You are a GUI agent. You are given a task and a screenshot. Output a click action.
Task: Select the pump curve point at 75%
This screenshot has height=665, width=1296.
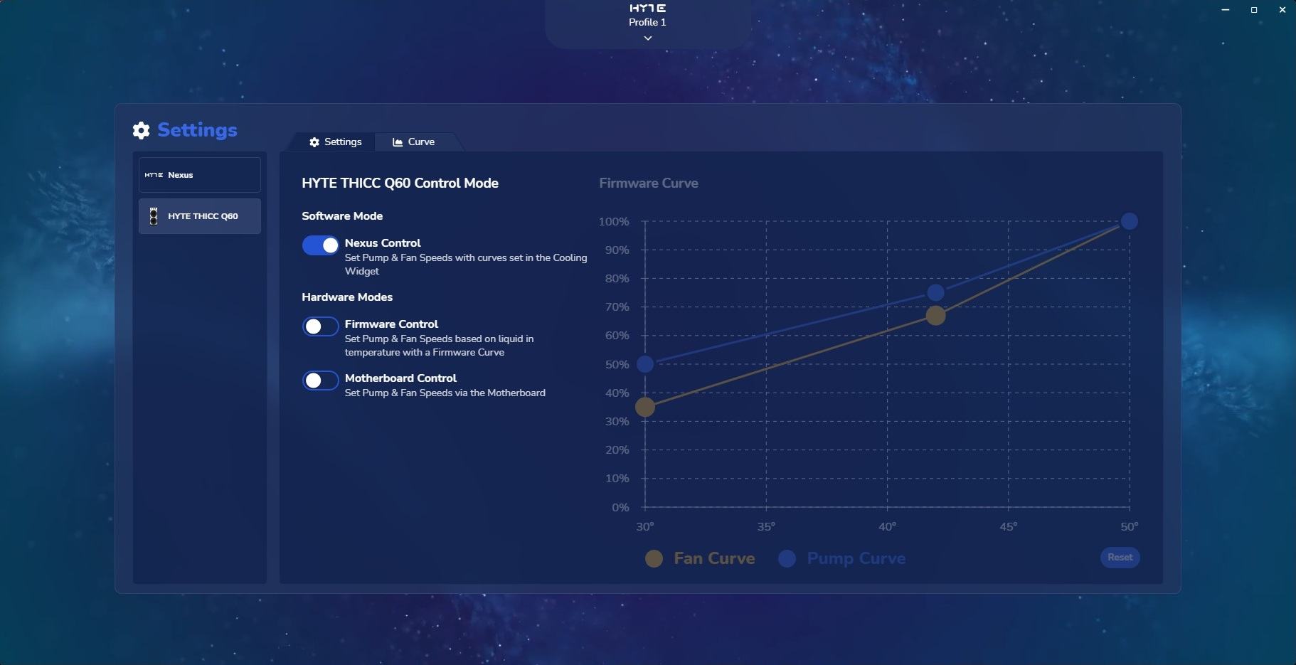coord(935,293)
